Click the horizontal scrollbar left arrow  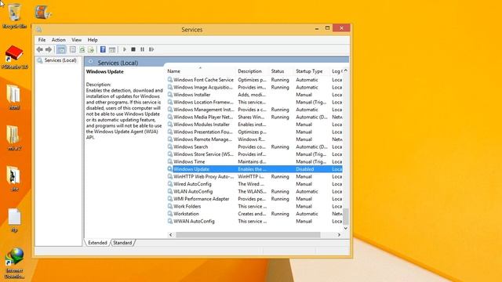171,235
